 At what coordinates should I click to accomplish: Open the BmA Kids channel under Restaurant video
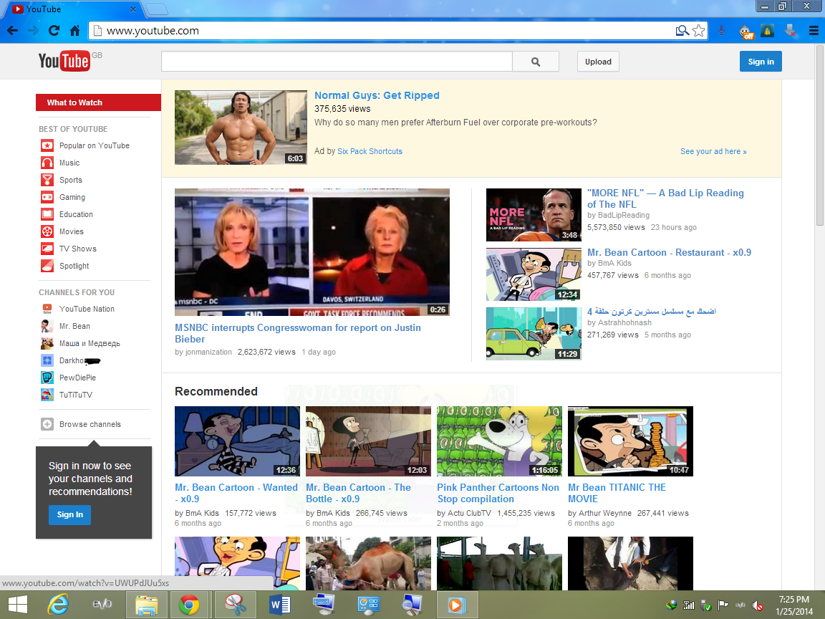614,263
